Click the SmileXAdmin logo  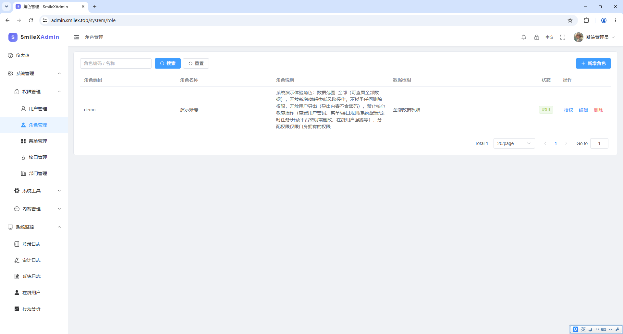[x=34, y=37]
